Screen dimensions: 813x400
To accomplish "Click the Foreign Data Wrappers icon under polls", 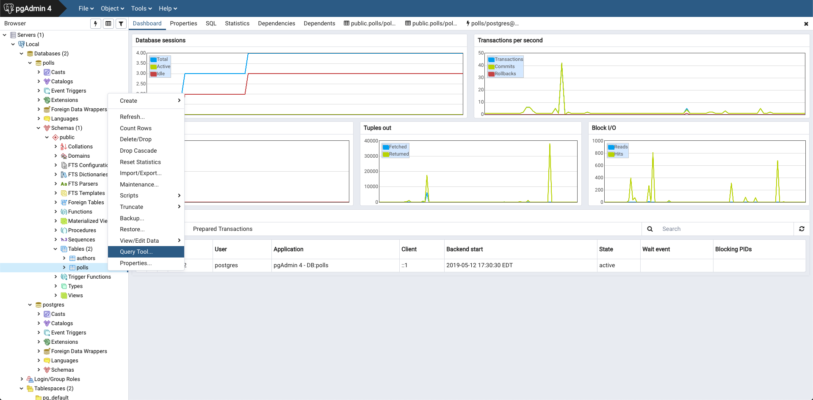I will (47, 110).
